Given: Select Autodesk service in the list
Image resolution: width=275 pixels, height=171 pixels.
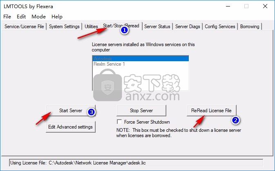Looking at the screenshot, I should pos(141,58).
